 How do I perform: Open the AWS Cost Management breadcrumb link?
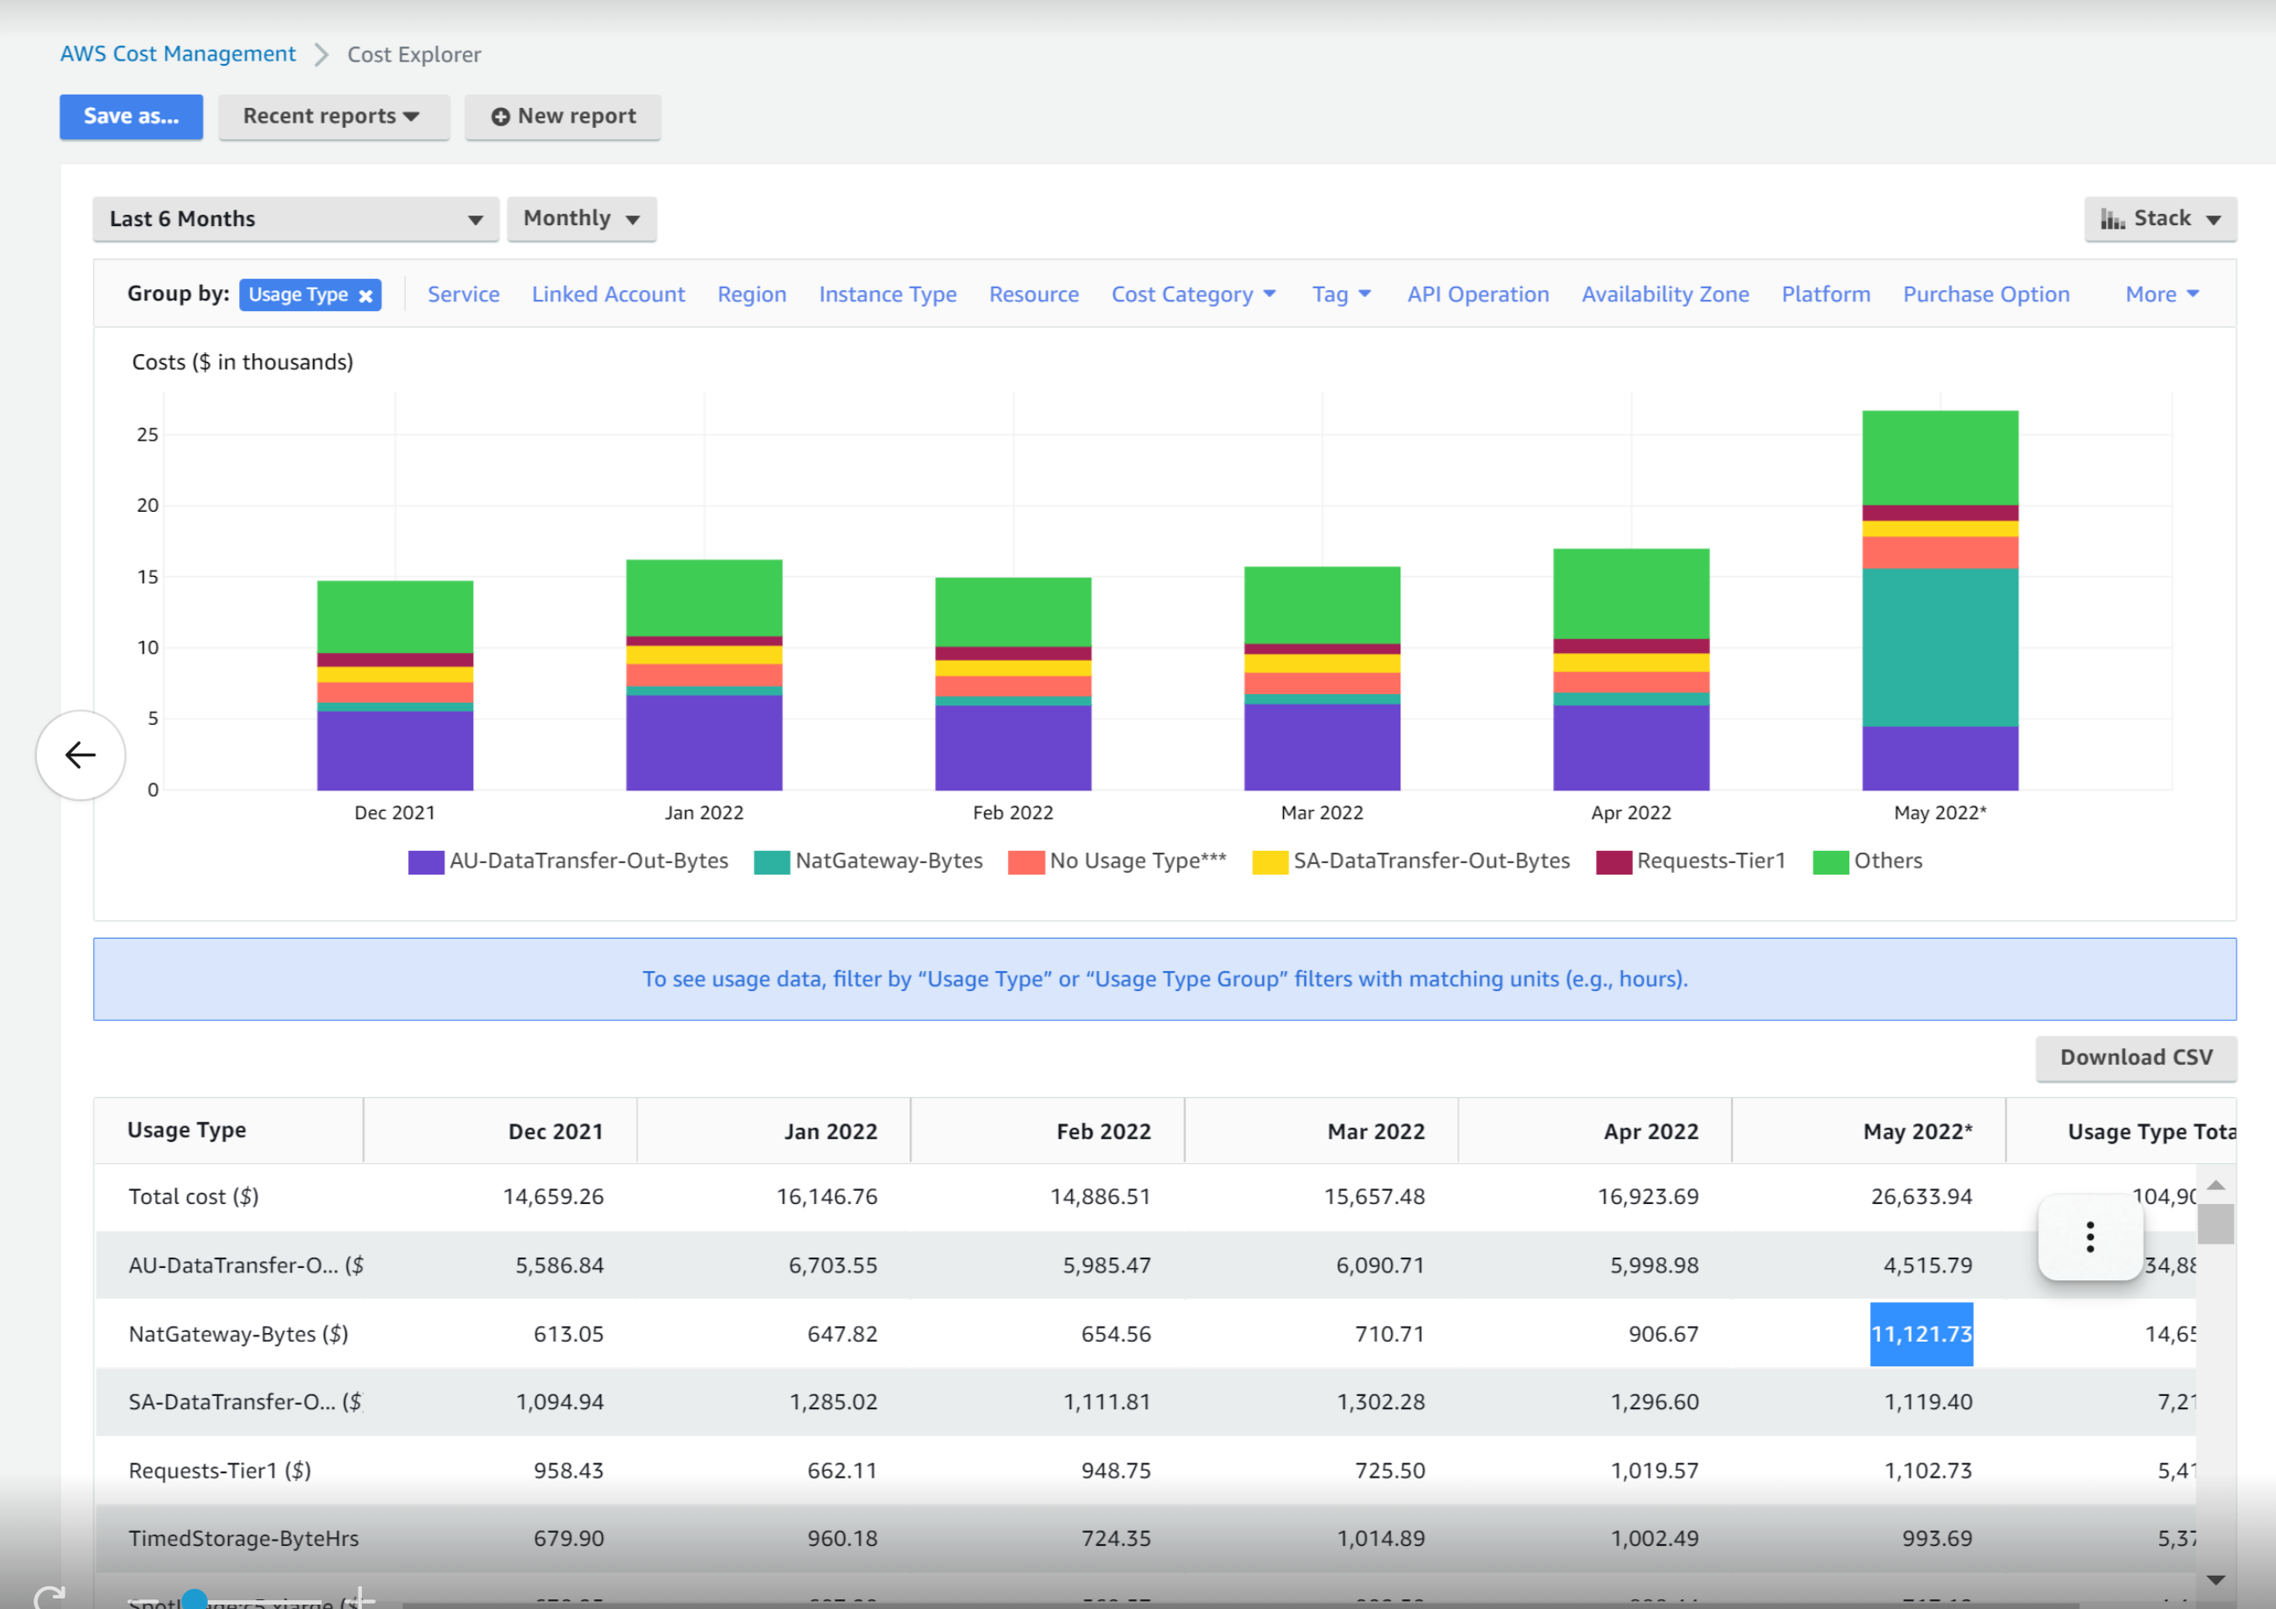[179, 54]
